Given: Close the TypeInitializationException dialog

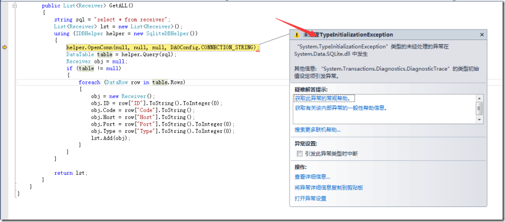Looking at the screenshot, I should coord(482,35).
